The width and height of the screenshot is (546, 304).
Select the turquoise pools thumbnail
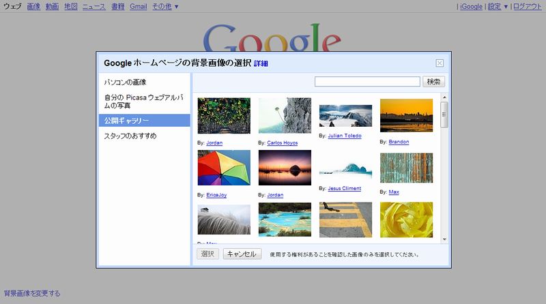[285, 219]
